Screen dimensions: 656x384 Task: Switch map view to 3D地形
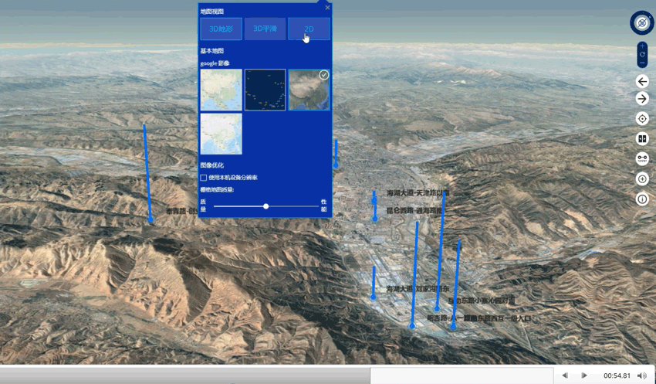point(221,29)
